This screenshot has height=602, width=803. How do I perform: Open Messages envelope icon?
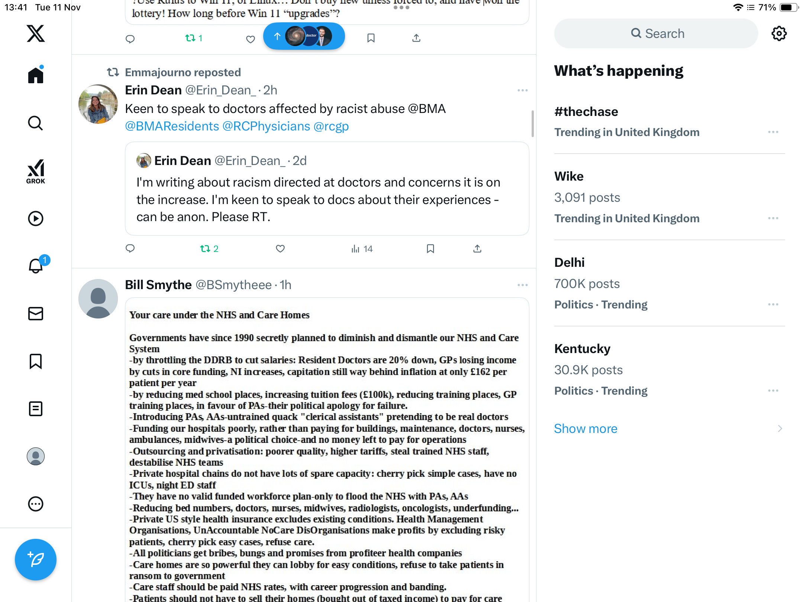[36, 314]
